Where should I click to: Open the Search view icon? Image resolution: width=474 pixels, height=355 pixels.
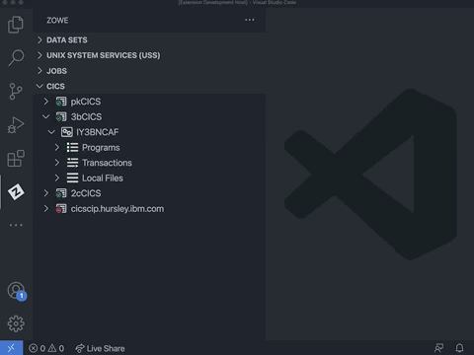coord(16,58)
